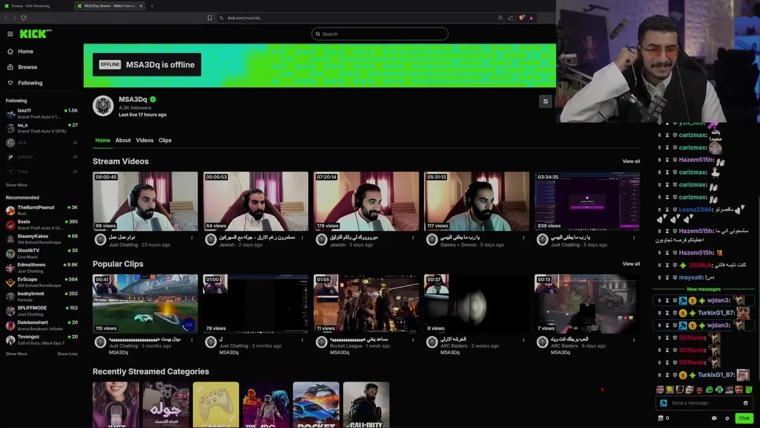The image size is (760, 428).
Task: Click the Brave shields icon
Action: pos(521,18)
